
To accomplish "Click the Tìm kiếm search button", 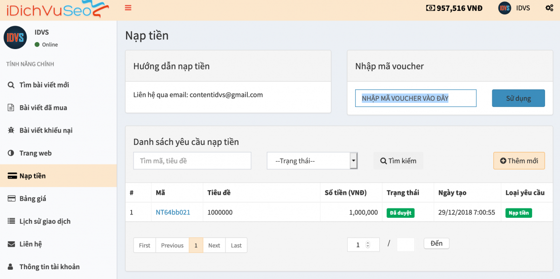I will (x=398, y=161).
